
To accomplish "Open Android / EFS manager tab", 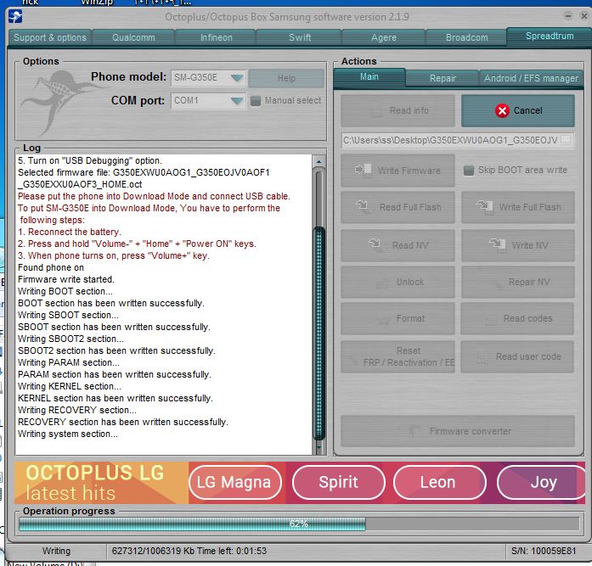I will click(531, 78).
